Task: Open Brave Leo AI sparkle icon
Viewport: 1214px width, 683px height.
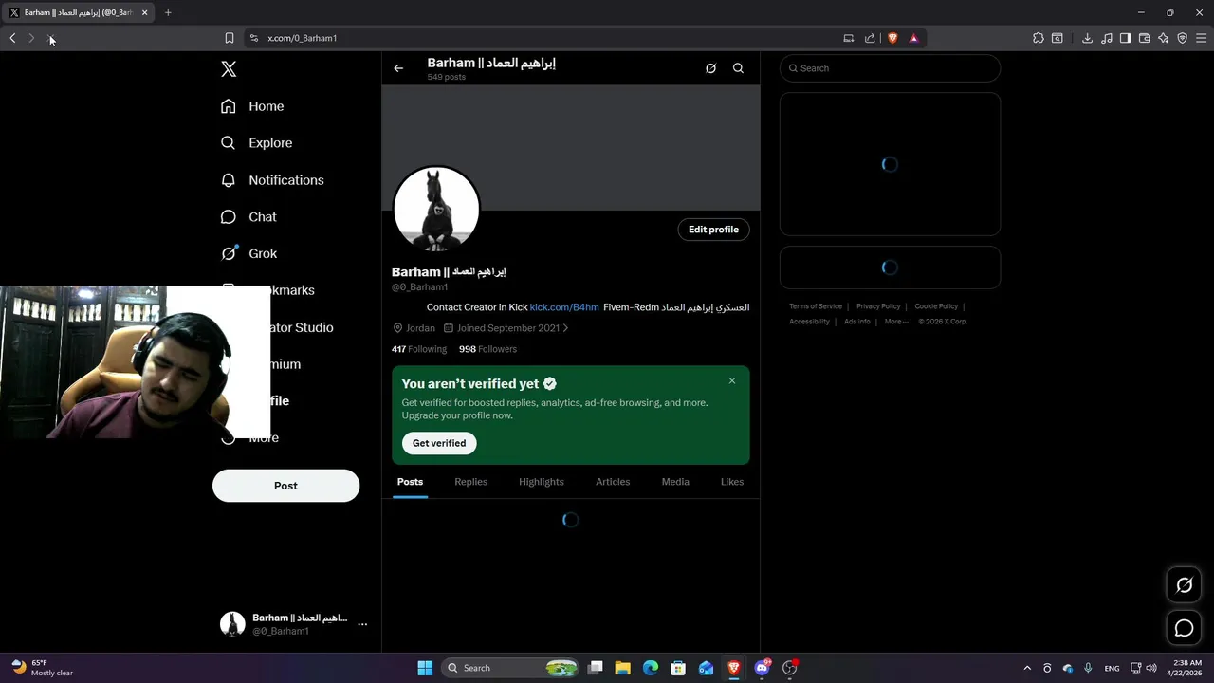Action: 1164,38
